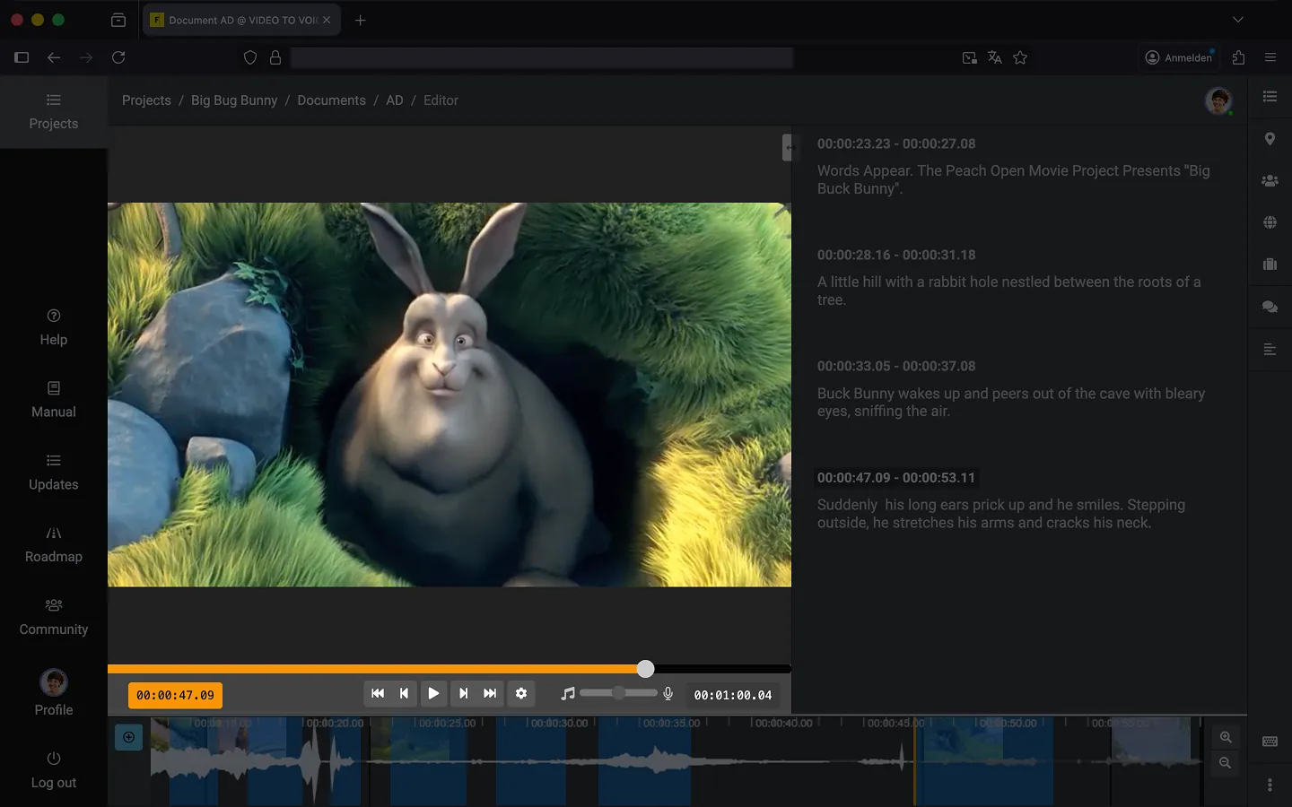Screen dimensions: 1292x807
Task: Open Roadmap in the left sidebar
Action: coord(54,544)
